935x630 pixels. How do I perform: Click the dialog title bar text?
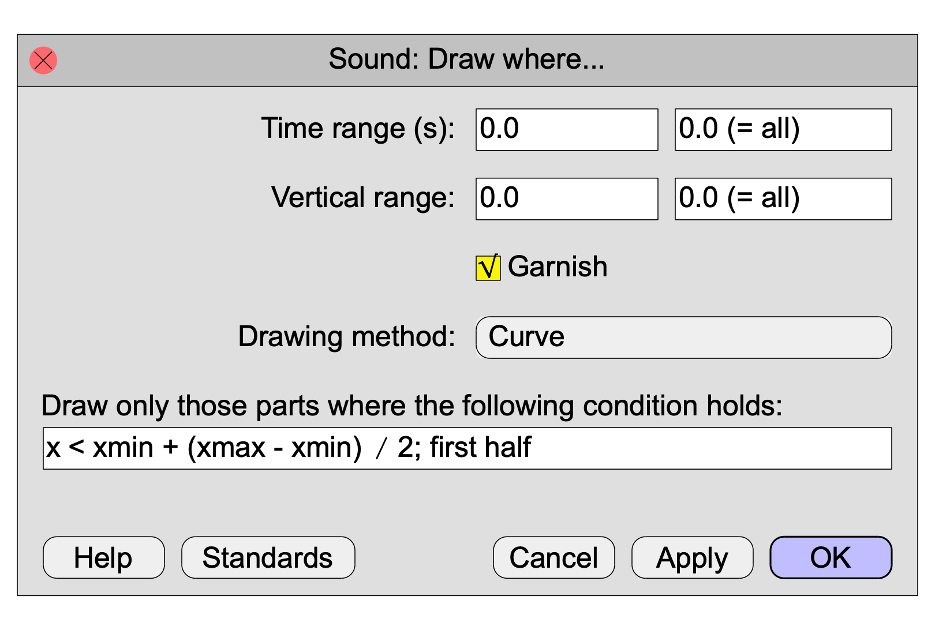[x=466, y=59]
